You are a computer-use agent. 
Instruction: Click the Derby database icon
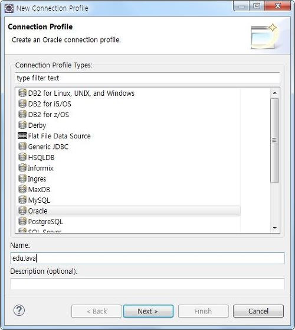coord(22,125)
